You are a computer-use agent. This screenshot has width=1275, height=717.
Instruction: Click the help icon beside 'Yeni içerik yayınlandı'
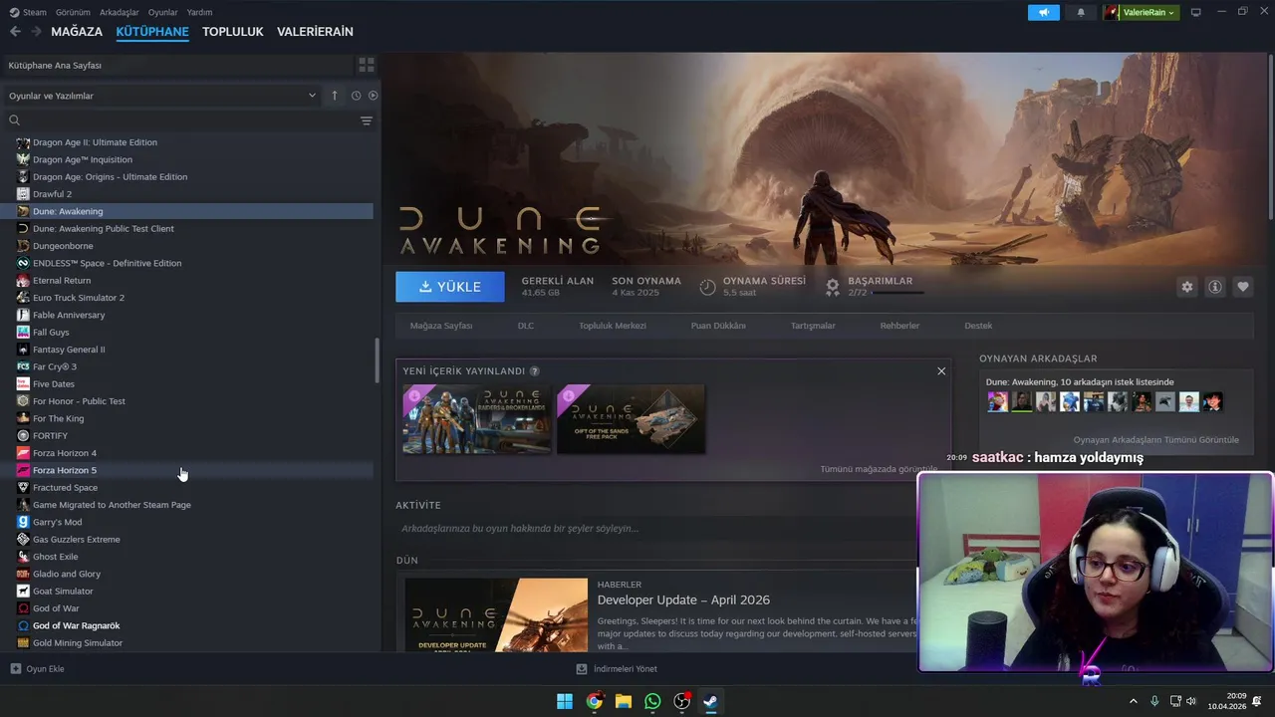click(535, 371)
